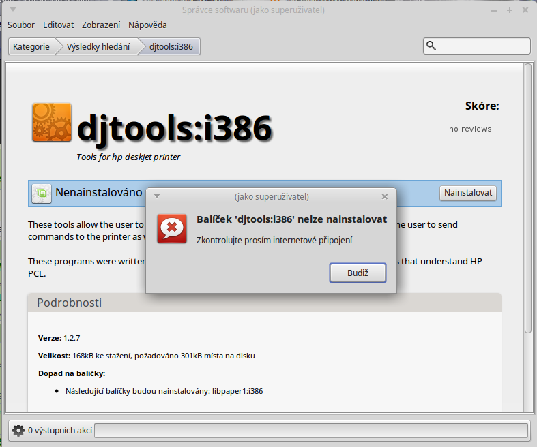Open the error dialog's window menu arrow

[157, 196]
